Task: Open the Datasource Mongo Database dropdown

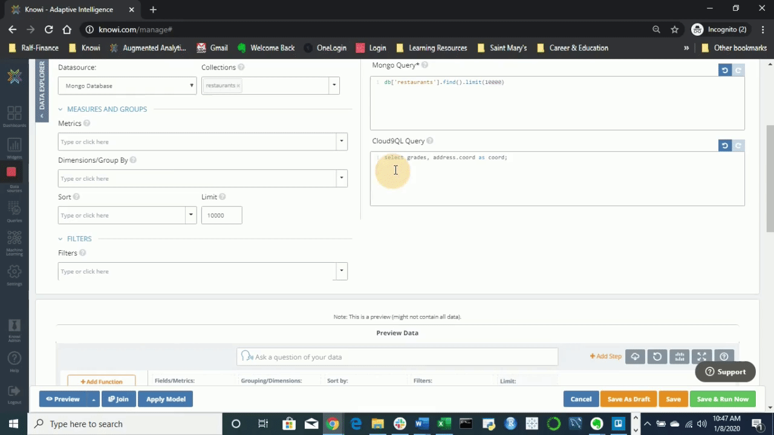Action: [127, 86]
